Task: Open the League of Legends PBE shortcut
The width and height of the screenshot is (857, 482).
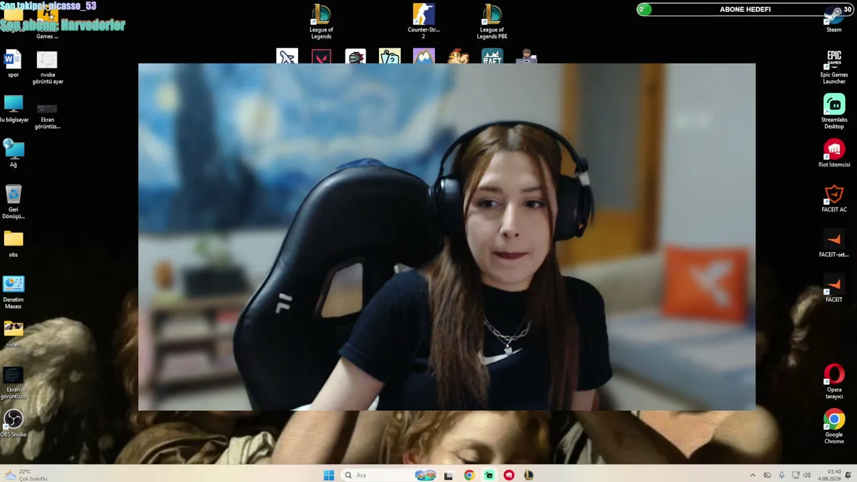Action: tap(492, 21)
